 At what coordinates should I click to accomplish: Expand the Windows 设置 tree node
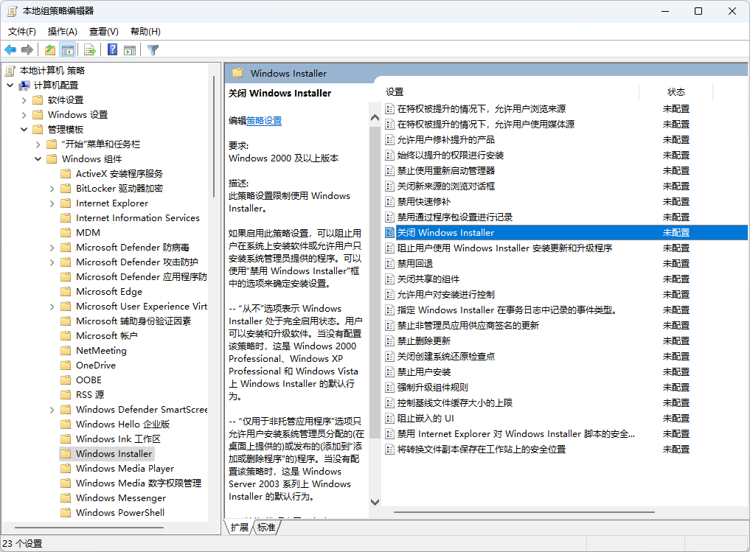[24, 115]
